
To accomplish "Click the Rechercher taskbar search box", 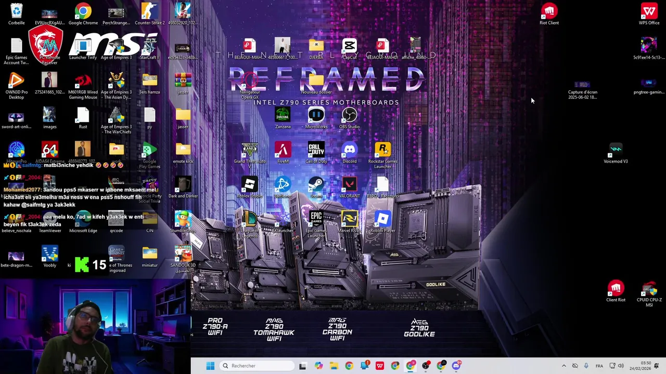I will coord(257,366).
